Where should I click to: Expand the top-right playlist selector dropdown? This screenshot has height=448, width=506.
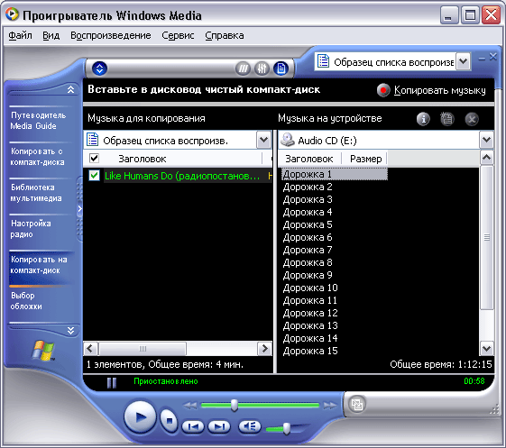463,61
